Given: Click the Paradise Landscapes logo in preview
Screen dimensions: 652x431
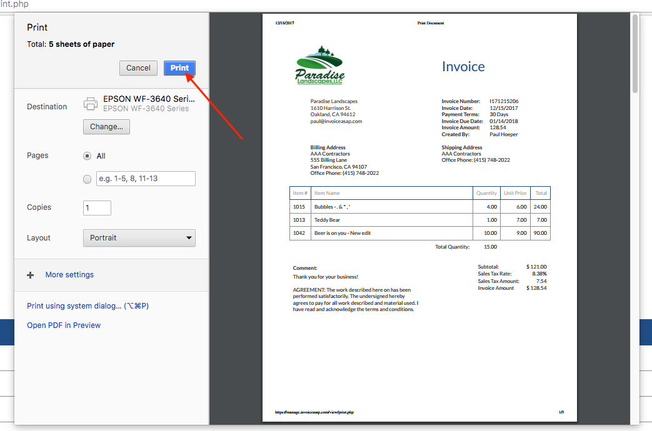Looking at the screenshot, I should (x=319, y=66).
